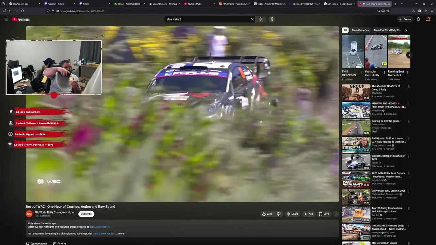The width and height of the screenshot is (436, 245).
Task: Expand description with ...more
Action: click(120, 234)
